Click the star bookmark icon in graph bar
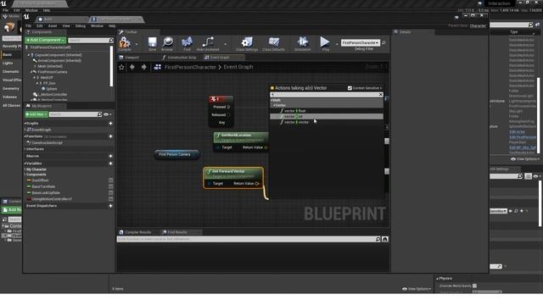This screenshot has height=305, width=543. pyautogui.click(x=121, y=68)
